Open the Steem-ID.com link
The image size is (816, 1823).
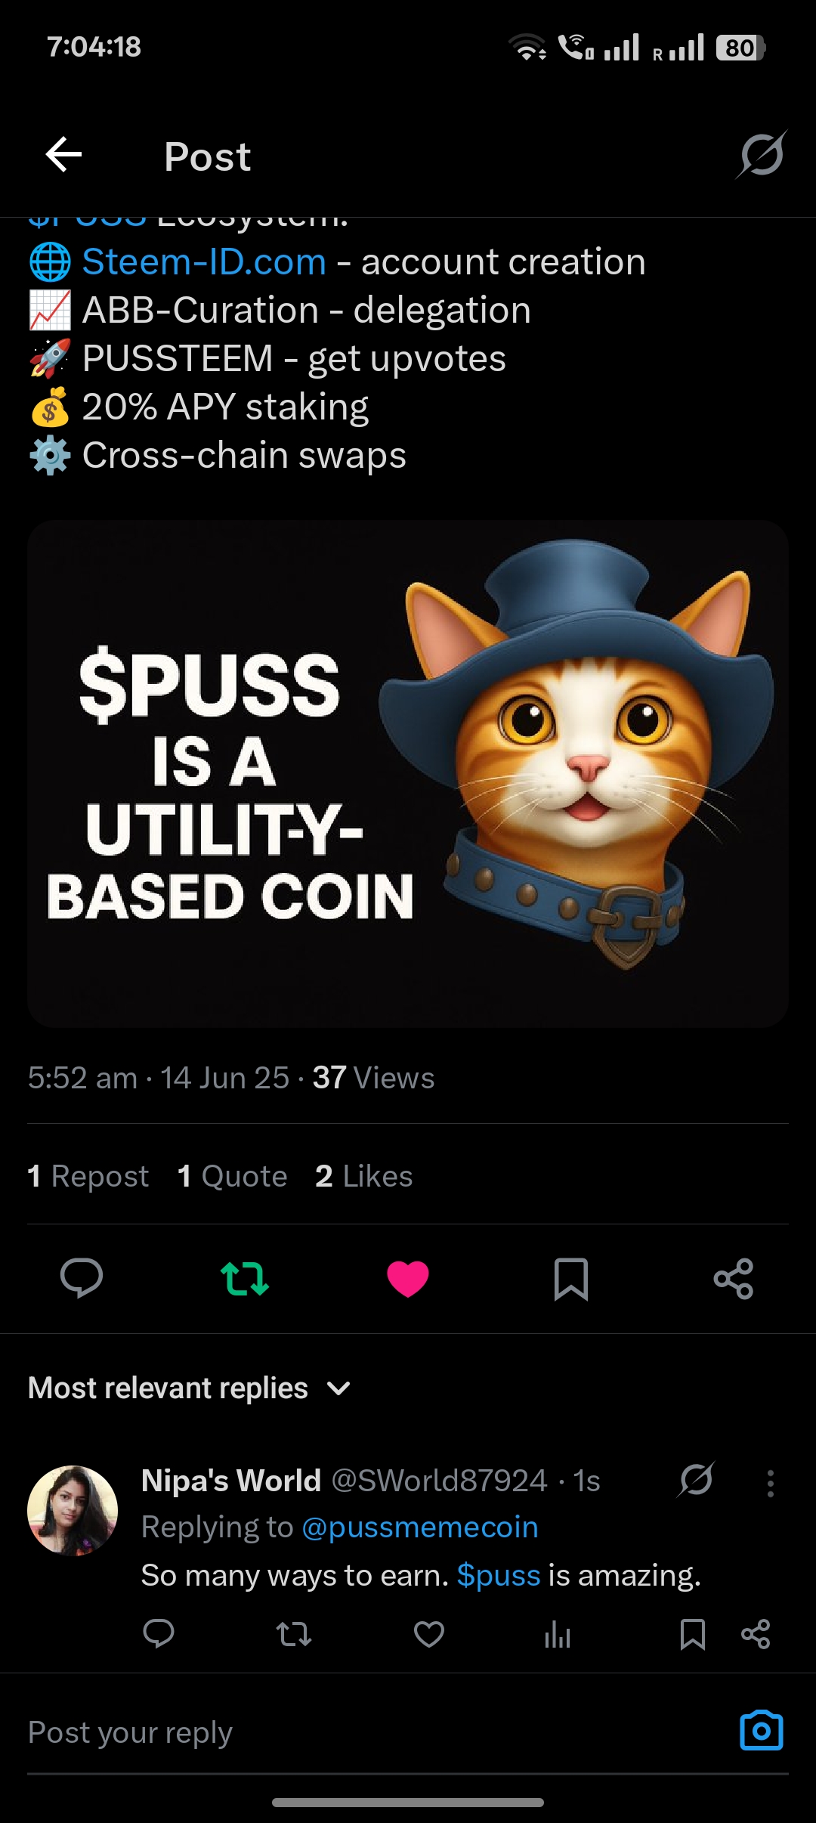pyautogui.click(x=204, y=262)
